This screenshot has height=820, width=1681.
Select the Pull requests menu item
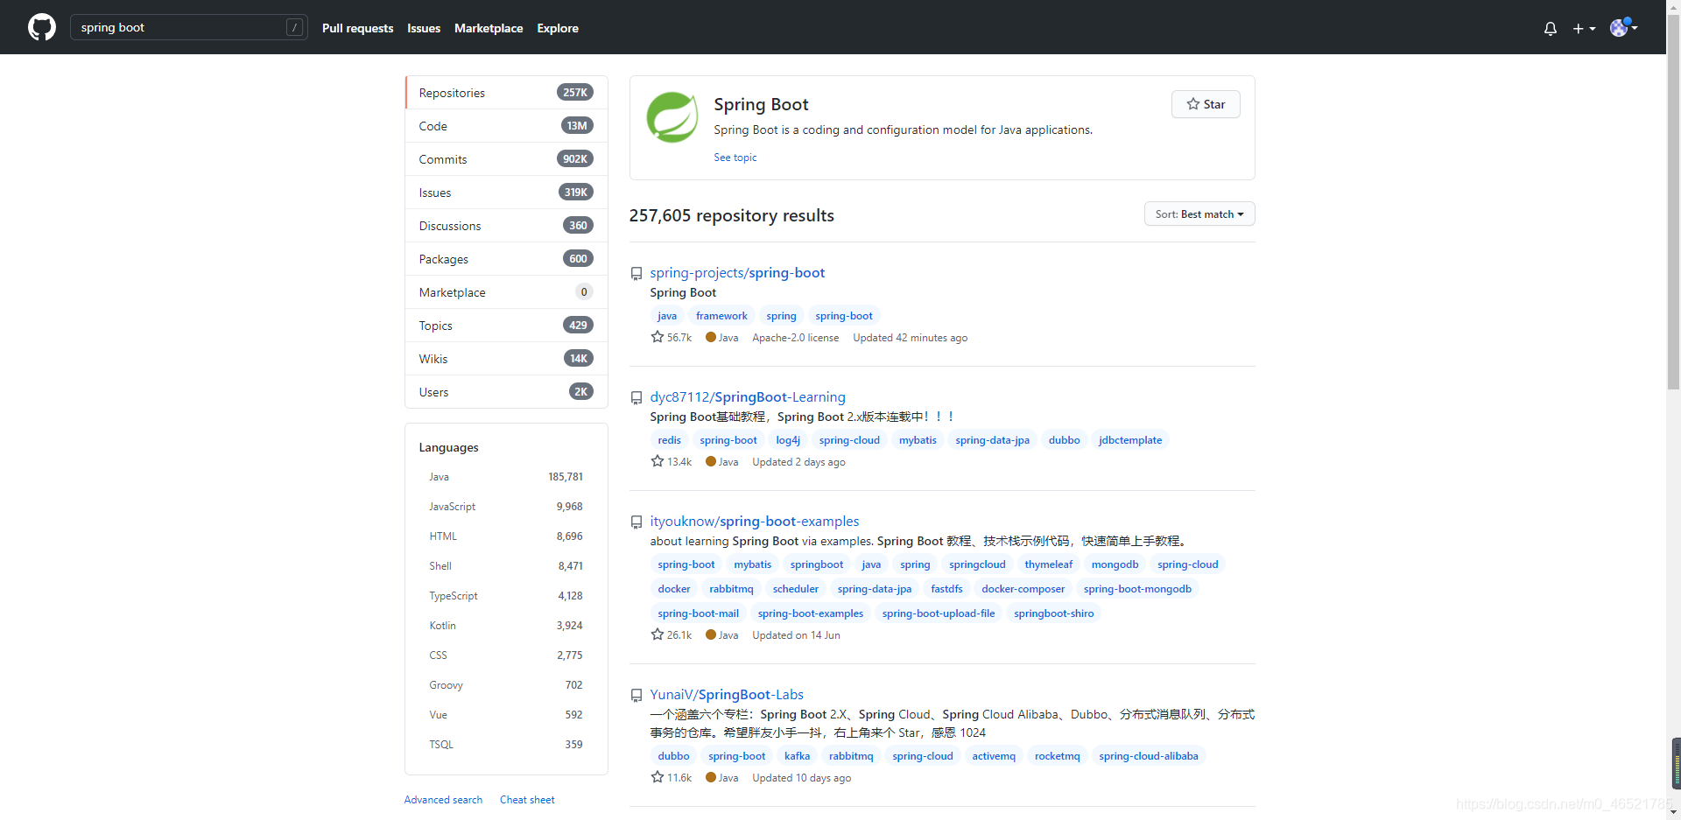tap(357, 28)
